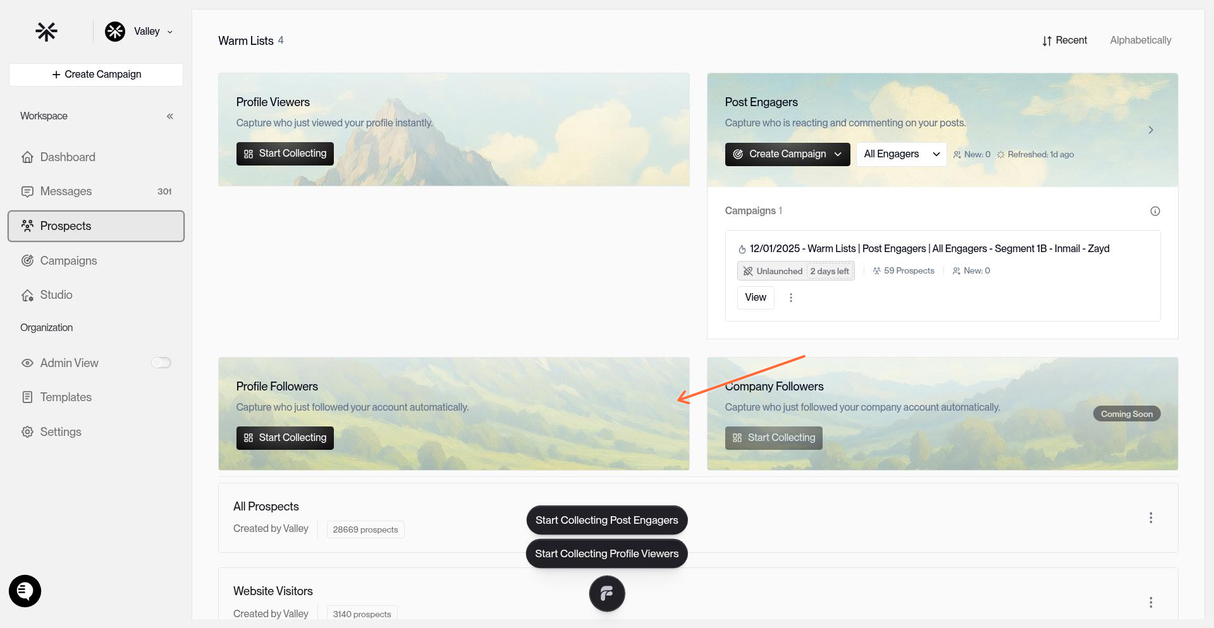Toggle the Admin View switch
1214x628 pixels.
click(x=161, y=363)
